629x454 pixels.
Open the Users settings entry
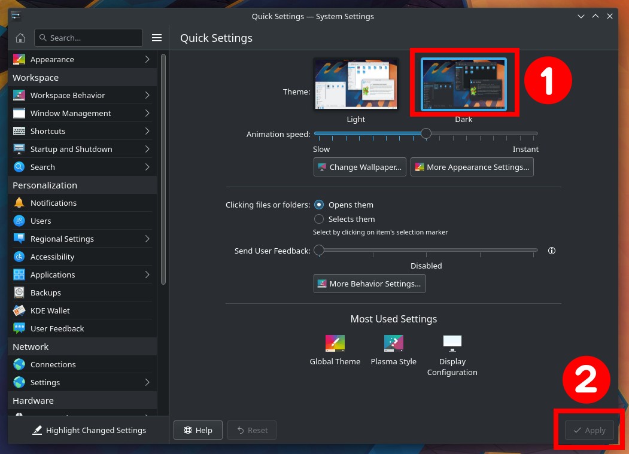coord(82,221)
